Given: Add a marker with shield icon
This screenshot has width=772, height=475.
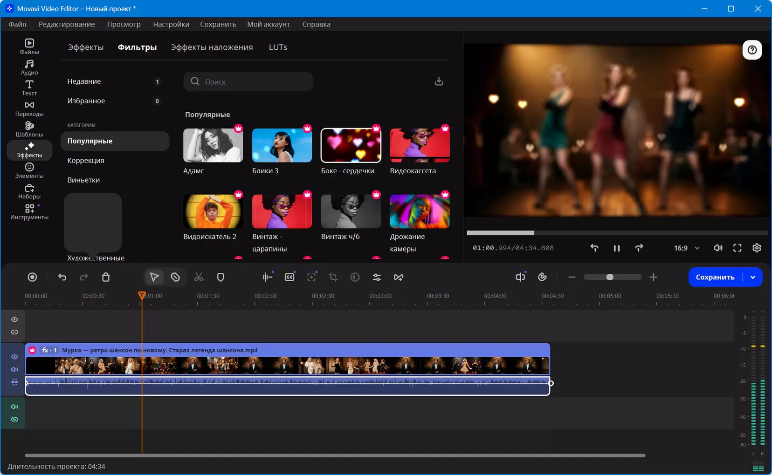Looking at the screenshot, I should [221, 277].
